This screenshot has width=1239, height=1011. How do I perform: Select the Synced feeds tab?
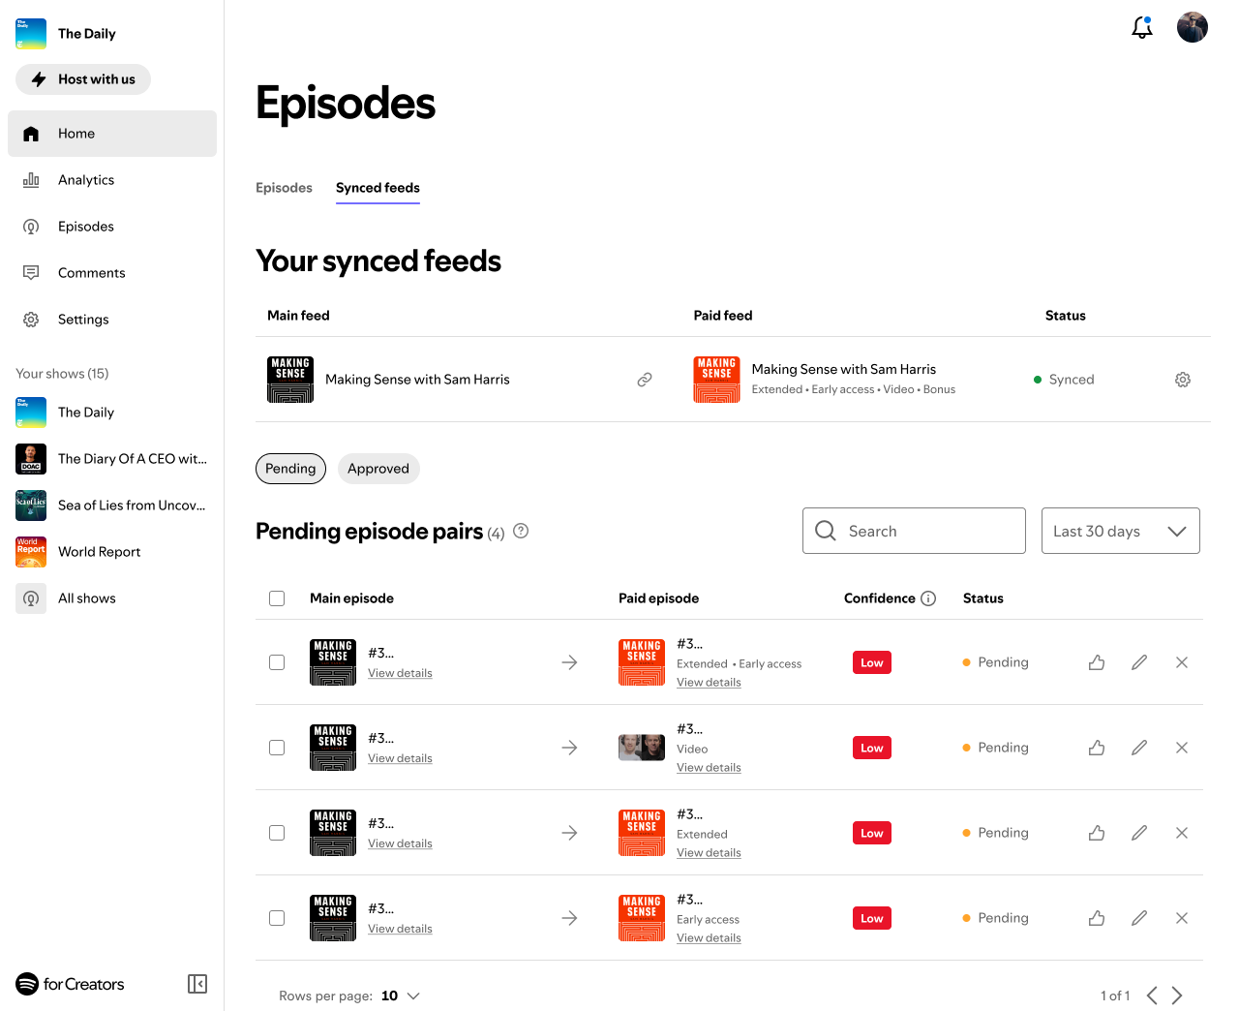click(378, 188)
